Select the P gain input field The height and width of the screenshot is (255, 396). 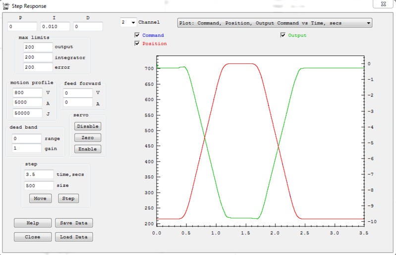point(22,27)
